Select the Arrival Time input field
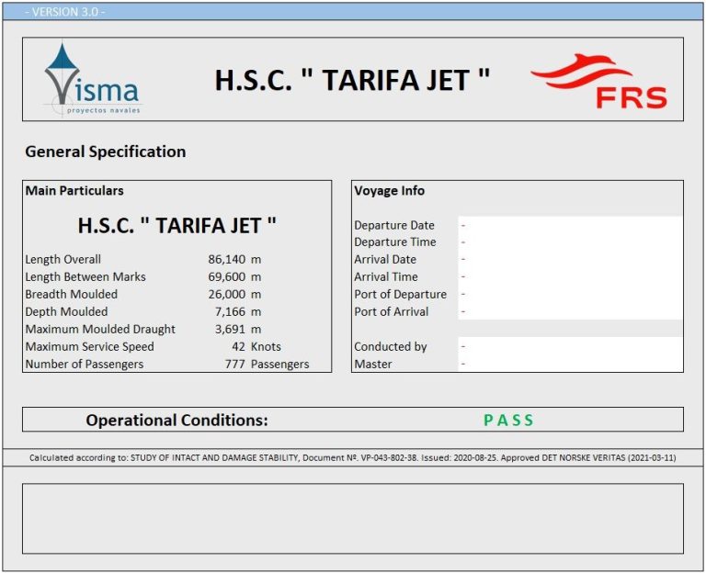 [x=570, y=276]
